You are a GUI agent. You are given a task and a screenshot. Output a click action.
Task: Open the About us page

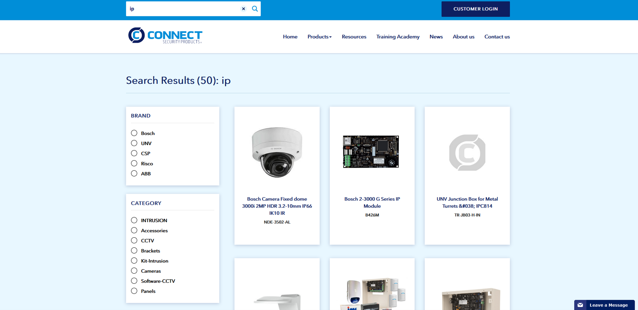click(463, 37)
